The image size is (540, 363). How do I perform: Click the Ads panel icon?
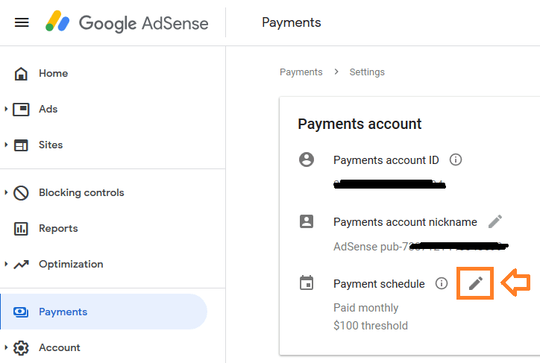pyautogui.click(x=21, y=110)
